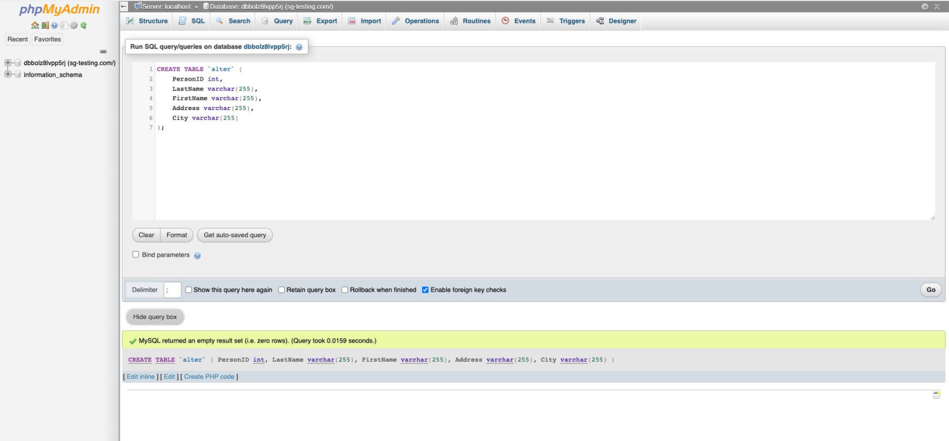Screen dimensions: 949x441
Task: Open help icon next to database name
Action: tap(299, 47)
